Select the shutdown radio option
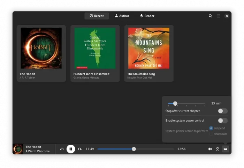Image resolution: width=244 pixels, height=168 pixels. [211, 134]
